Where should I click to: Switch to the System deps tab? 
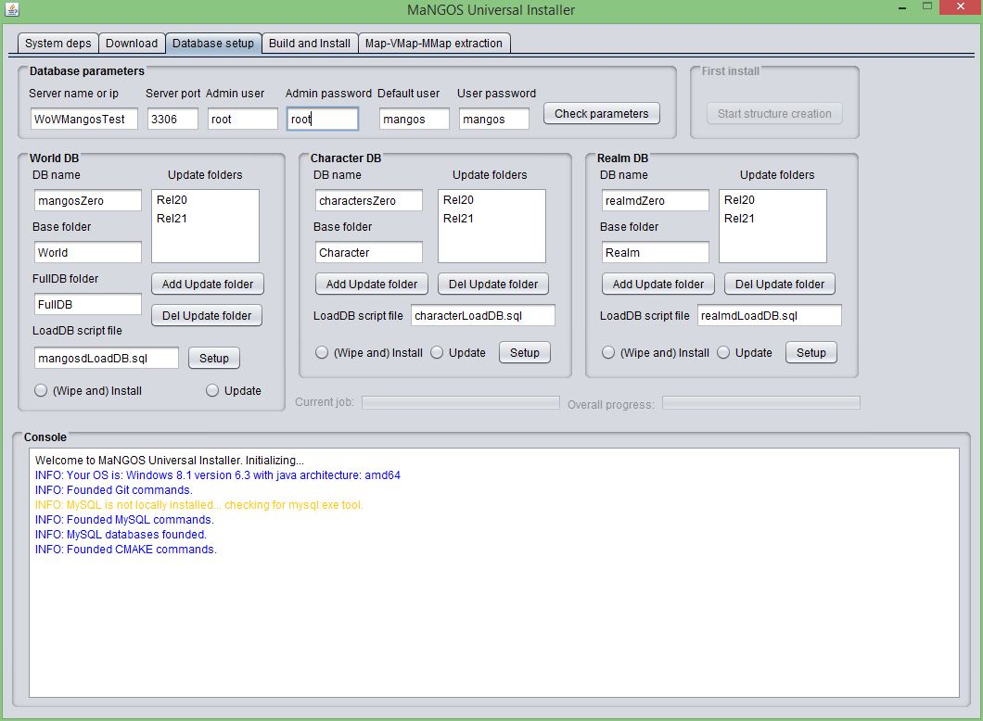[x=58, y=44]
